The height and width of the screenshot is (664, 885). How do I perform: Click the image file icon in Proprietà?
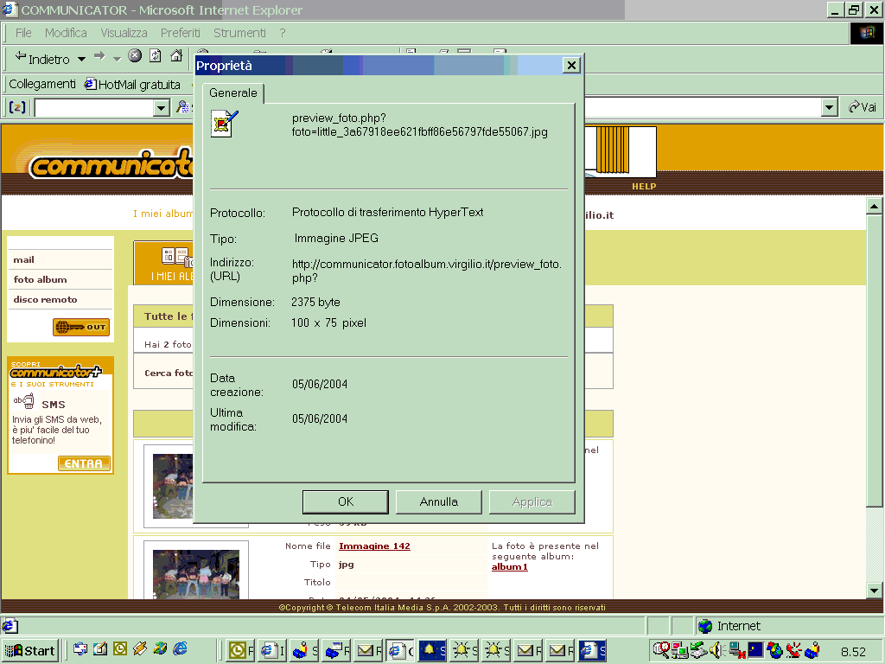225,123
